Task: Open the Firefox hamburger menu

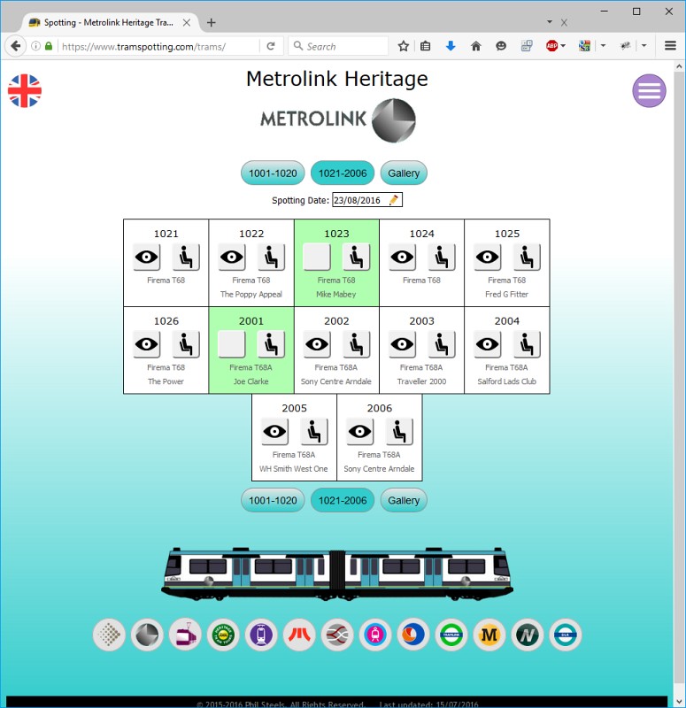Action: pos(670,46)
